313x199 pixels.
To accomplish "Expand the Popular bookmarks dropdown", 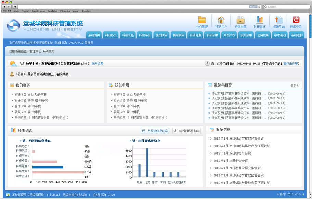I will [x=86, y=11].
